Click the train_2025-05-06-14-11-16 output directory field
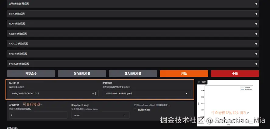Screen dimensions: 270x129 [x=54, y=93]
